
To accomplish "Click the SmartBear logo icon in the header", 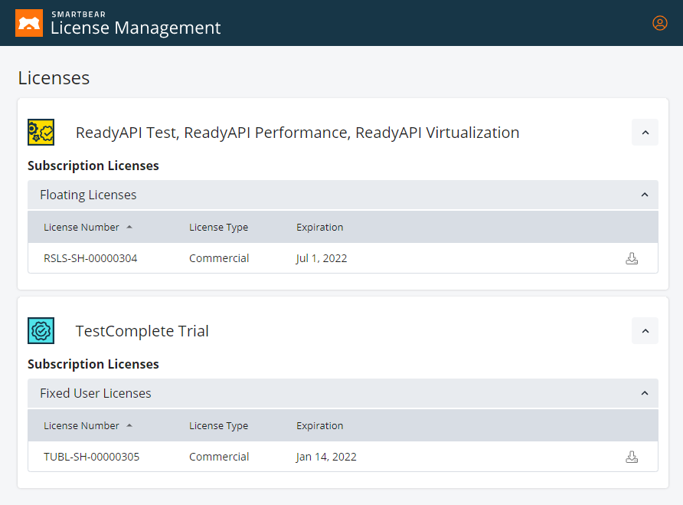I will pyautogui.click(x=28, y=22).
